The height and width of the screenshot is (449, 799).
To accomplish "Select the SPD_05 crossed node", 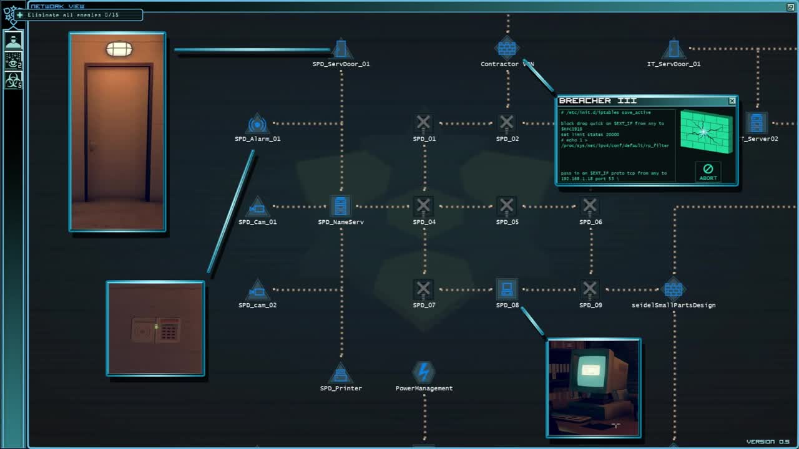I will [507, 205].
